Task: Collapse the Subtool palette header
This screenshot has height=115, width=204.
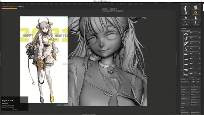Action: click(x=184, y=28)
